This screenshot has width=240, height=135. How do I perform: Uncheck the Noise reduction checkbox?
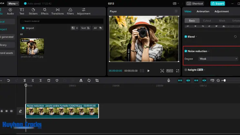pyautogui.click(x=186, y=51)
